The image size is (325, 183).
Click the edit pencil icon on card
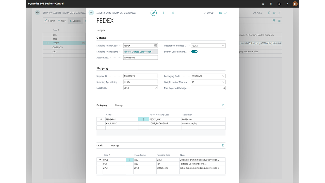coord(154,13)
